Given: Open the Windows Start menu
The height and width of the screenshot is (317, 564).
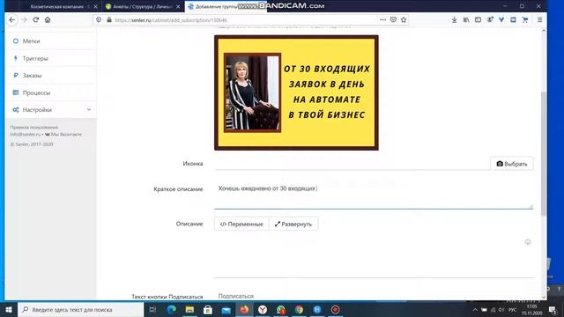Looking at the screenshot, I should 9,309.
